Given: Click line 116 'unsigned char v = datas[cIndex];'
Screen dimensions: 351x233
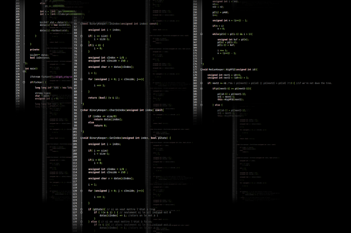Looking at the screenshot, I should click(x=111, y=178).
